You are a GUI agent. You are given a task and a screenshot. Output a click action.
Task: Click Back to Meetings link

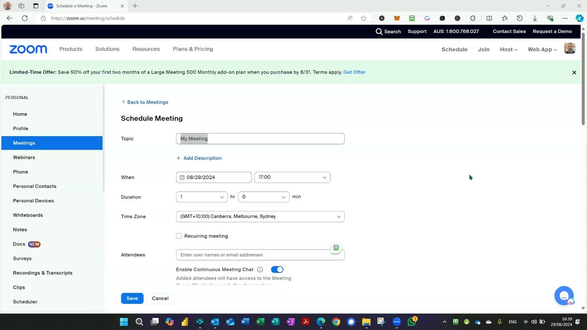[145, 102]
